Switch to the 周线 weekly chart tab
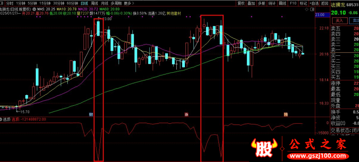Image resolution: width=359 pixels, height=162 pixels. pos(94,3)
